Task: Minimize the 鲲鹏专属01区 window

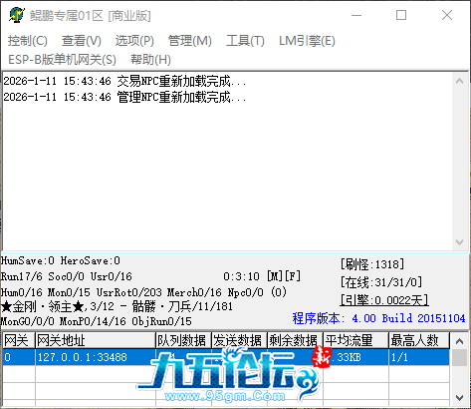Action: 356,15
